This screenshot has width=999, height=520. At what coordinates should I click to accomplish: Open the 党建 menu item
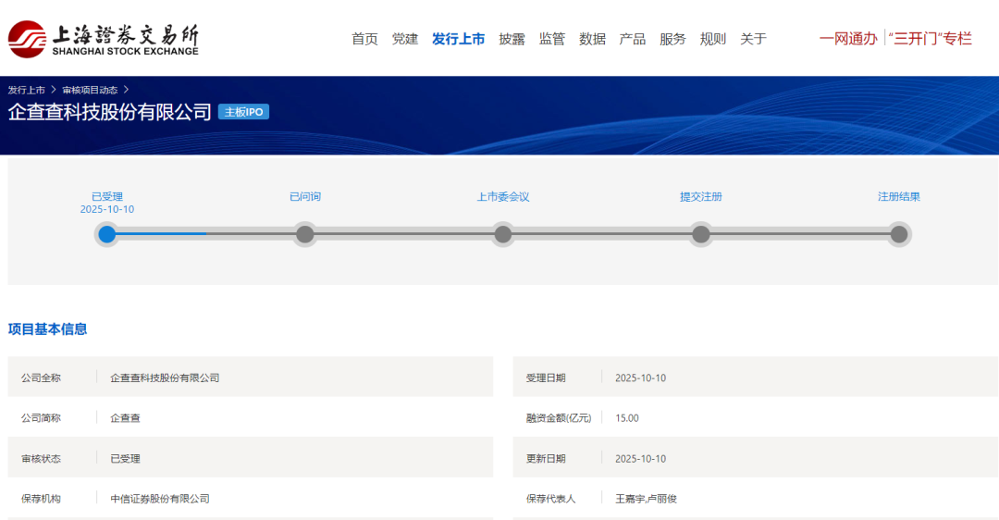point(404,39)
